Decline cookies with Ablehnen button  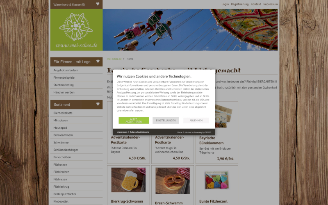point(196,121)
